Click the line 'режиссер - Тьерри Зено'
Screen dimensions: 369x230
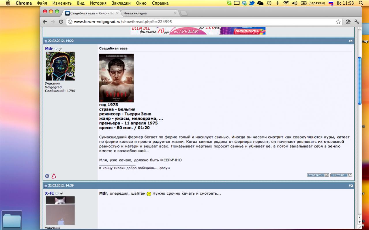[x=125, y=114]
